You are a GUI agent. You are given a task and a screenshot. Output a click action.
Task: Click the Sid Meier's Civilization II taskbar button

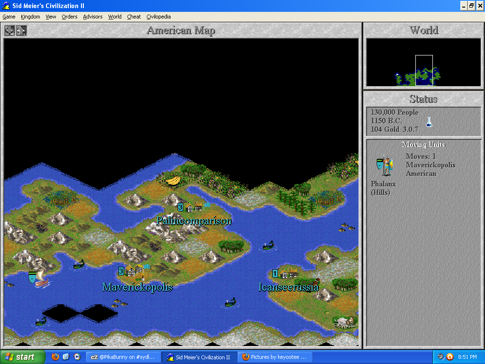(200, 357)
